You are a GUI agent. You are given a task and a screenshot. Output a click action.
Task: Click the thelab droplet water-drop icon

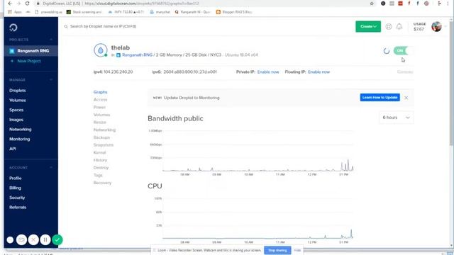click(x=101, y=50)
